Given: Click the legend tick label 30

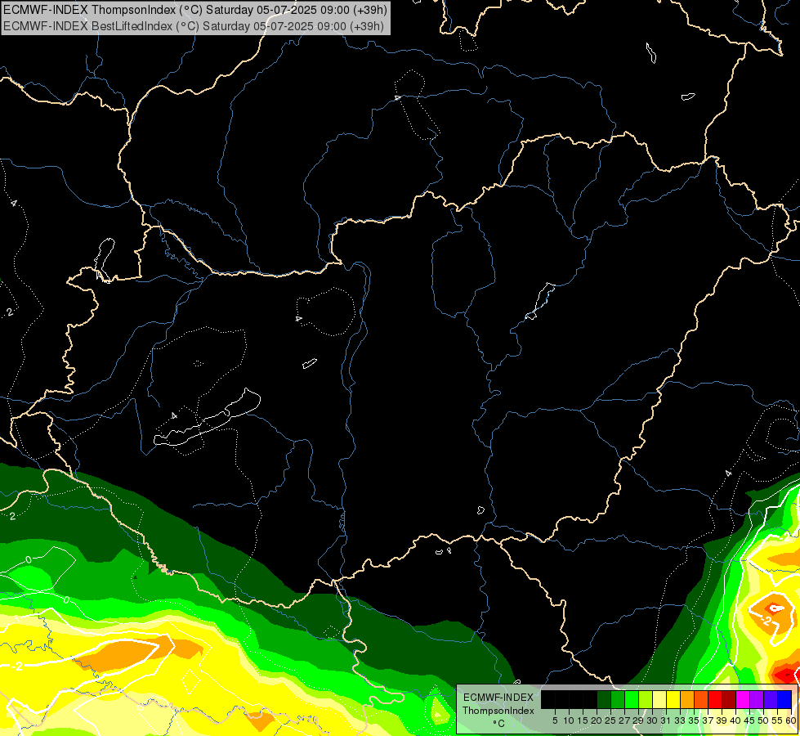Looking at the screenshot, I should point(653,720).
